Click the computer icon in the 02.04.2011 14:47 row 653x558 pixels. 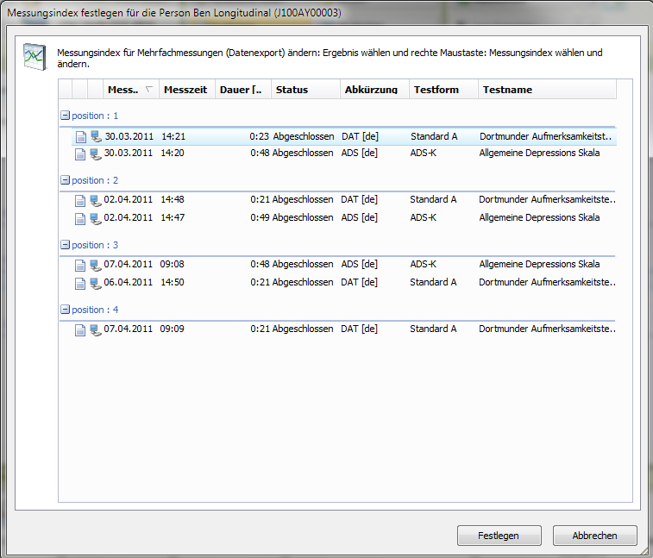[95, 218]
